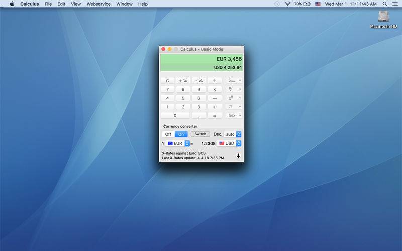Image resolution: width=402 pixels, height=251 pixels.
Task: Open the pi constants dropdown
Action: 234,106
